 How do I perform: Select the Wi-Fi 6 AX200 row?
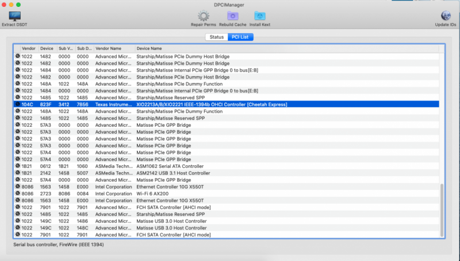230,193
